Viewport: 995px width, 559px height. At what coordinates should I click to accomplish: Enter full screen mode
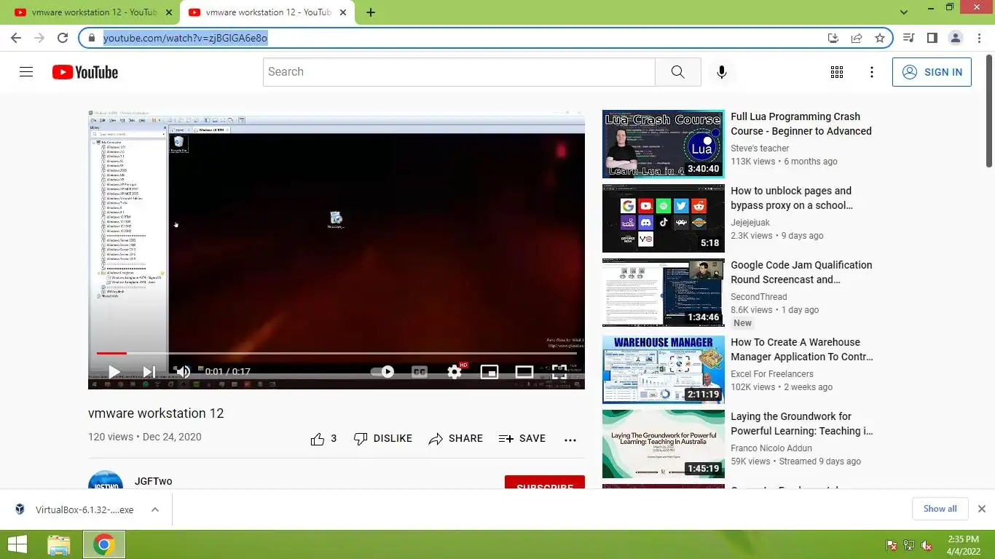click(559, 372)
